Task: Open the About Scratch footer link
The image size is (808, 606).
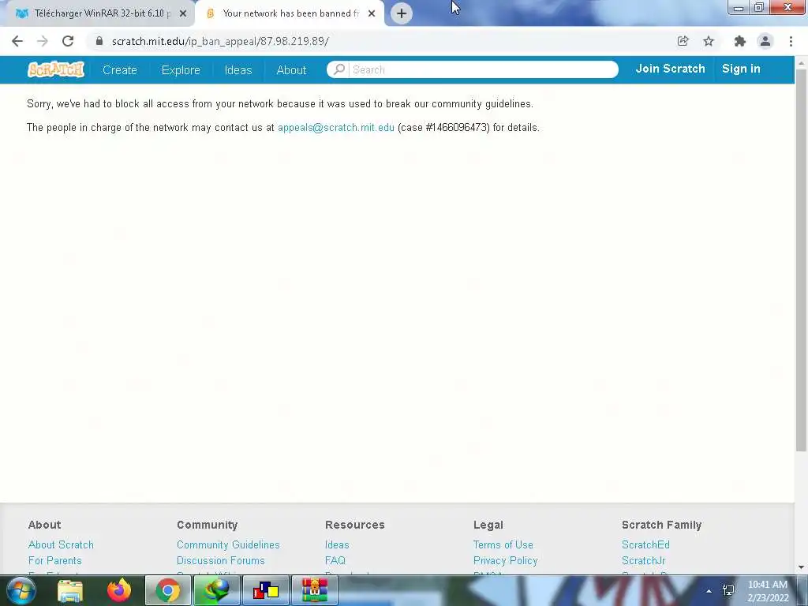Action: [61, 544]
